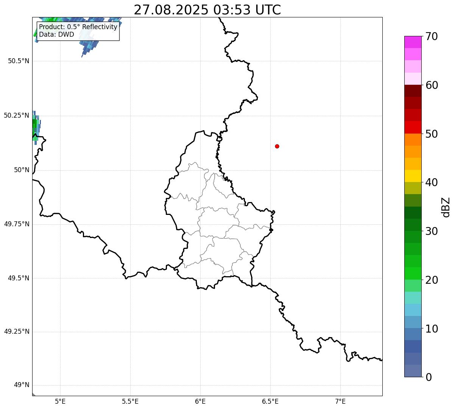The width and height of the screenshot is (455, 409).
Task: Click the 'dBZ' colorbar axis label
Action: pyautogui.click(x=446, y=207)
